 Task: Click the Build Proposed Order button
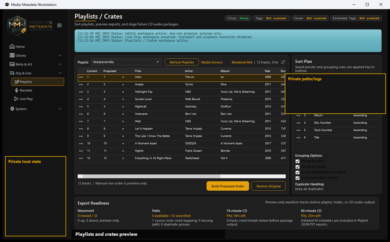coord(228,186)
